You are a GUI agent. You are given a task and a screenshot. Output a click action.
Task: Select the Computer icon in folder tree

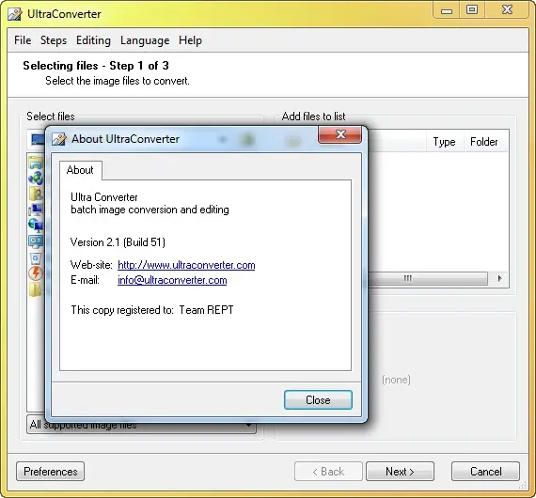click(36, 209)
